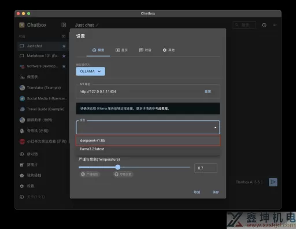The height and width of the screenshot is (229, 296).
Task: Open the OLLAMA provider dropdown
Action: (91, 71)
